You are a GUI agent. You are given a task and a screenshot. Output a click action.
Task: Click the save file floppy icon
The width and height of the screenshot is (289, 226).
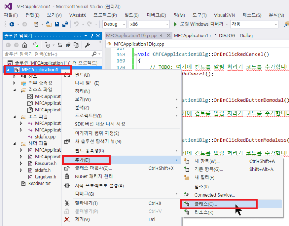point(57,24)
